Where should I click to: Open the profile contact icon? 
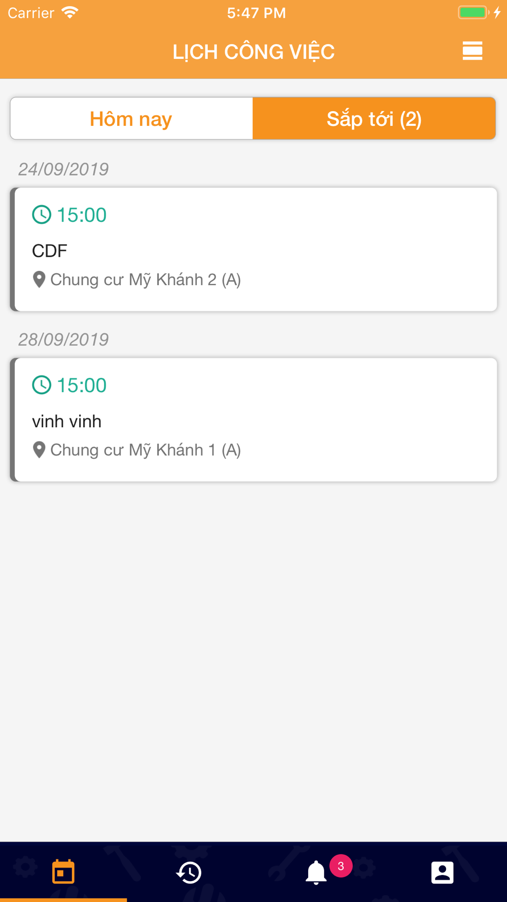tap(442, 872)
